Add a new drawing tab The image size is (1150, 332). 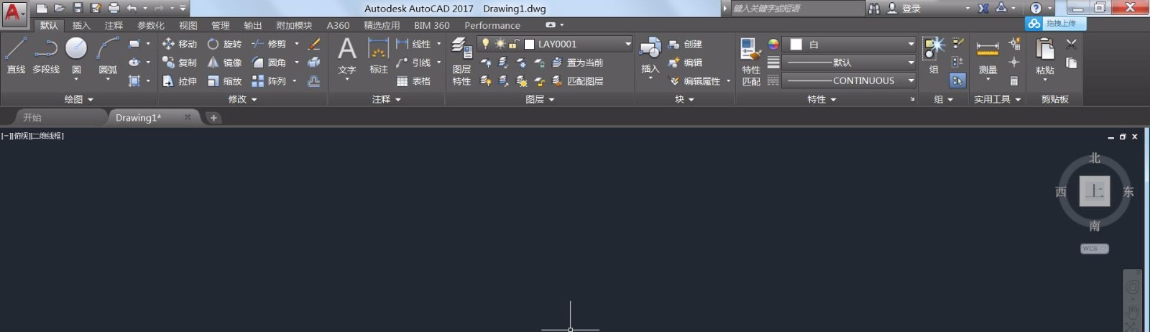point(213,117)
